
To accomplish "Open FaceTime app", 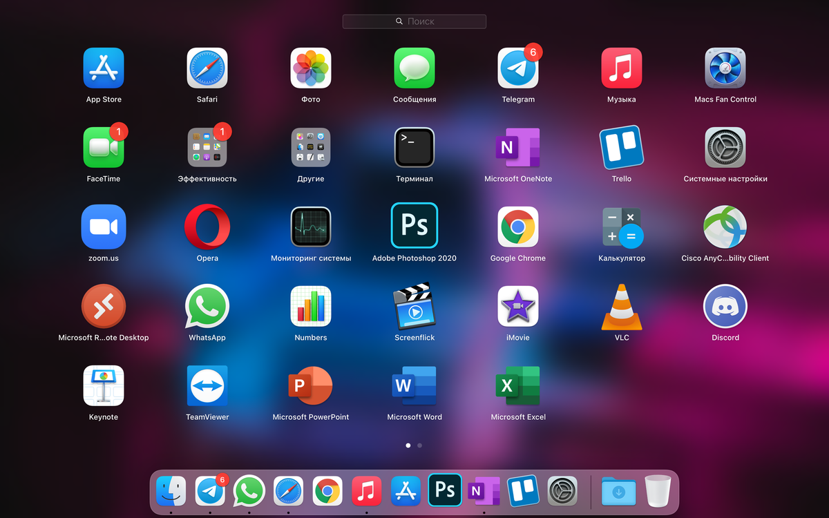I will pyautogui.click(x=104, y=148).
